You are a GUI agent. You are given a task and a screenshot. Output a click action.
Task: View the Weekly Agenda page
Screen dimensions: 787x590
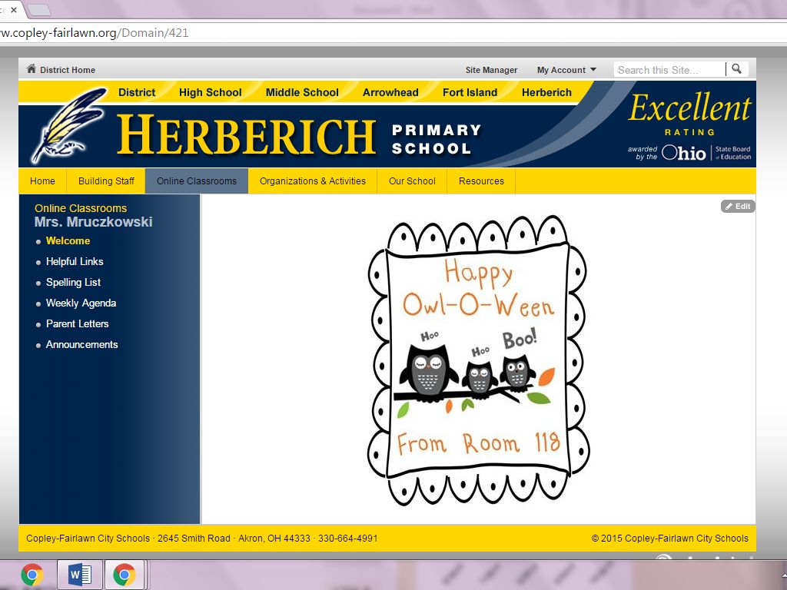tap(81, 303)
